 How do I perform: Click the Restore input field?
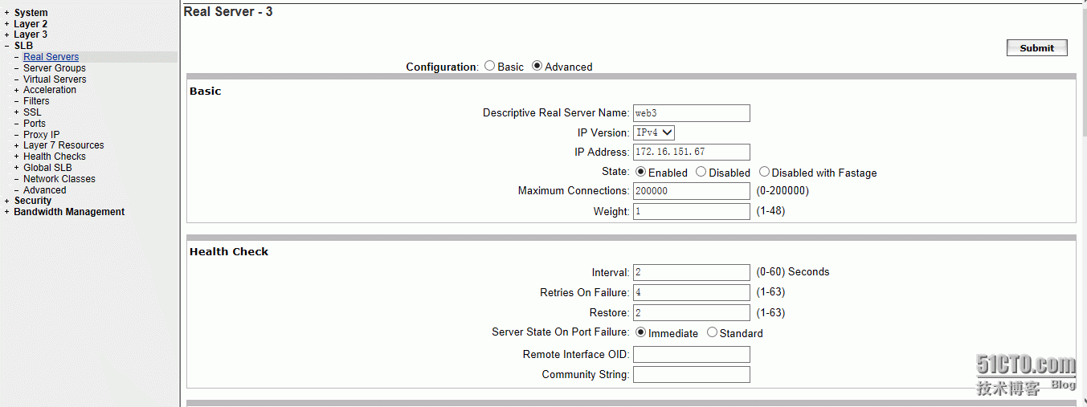tap(692, 312)
